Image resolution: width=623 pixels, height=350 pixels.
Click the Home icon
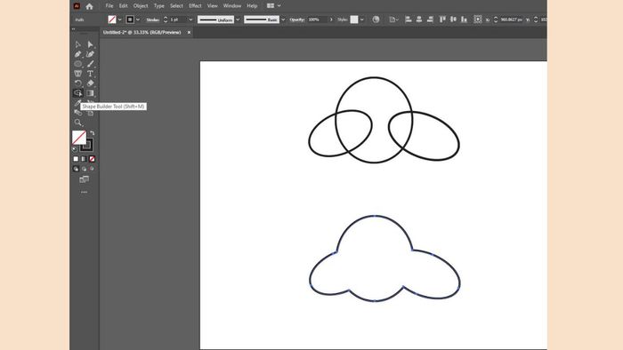click(x=89, y=6)
